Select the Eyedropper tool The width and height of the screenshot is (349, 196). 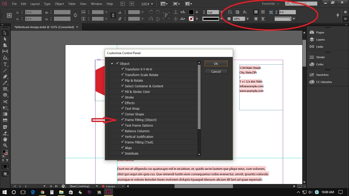point(5,133)
